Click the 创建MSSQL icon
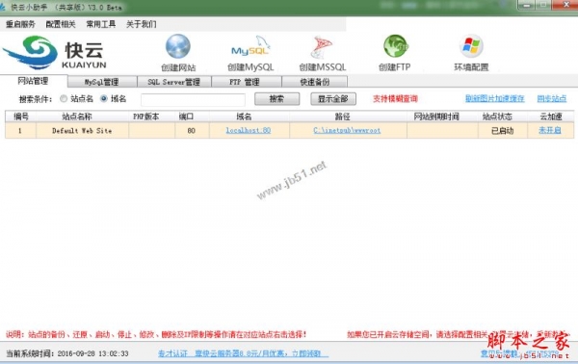Viewport: 578px width, 364px height. point(322,47)
